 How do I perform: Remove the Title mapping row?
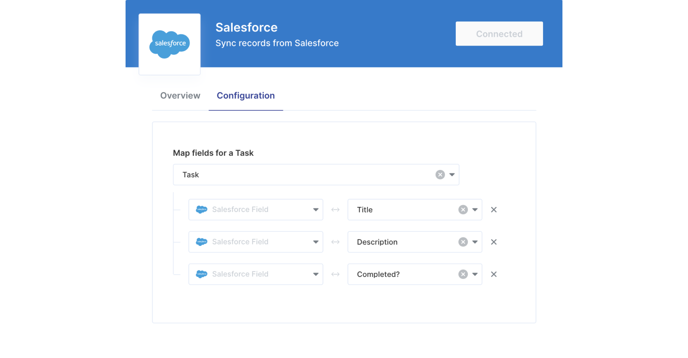[x=494, y=209]
